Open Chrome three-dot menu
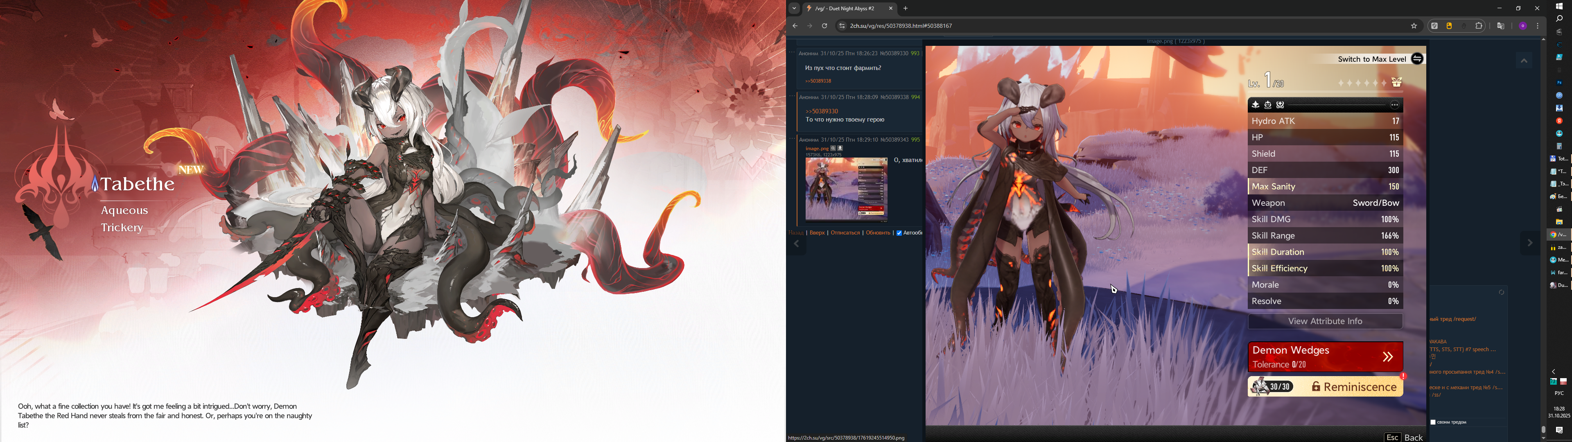1572x442 pixels. coord(1538,26)
